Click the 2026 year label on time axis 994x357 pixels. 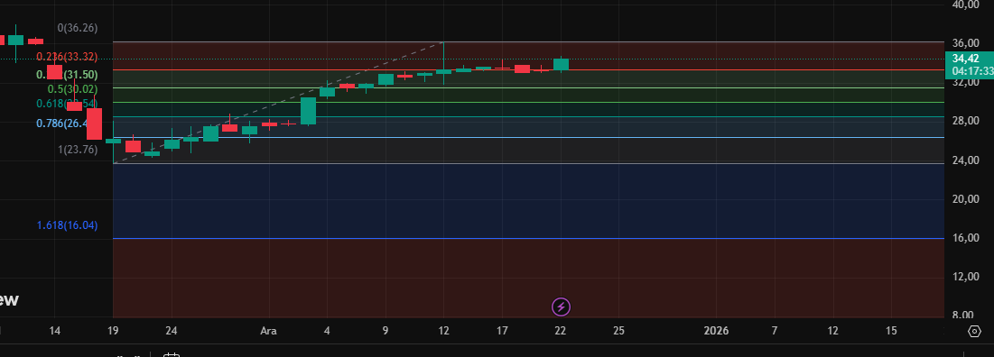tap(716, 331)
